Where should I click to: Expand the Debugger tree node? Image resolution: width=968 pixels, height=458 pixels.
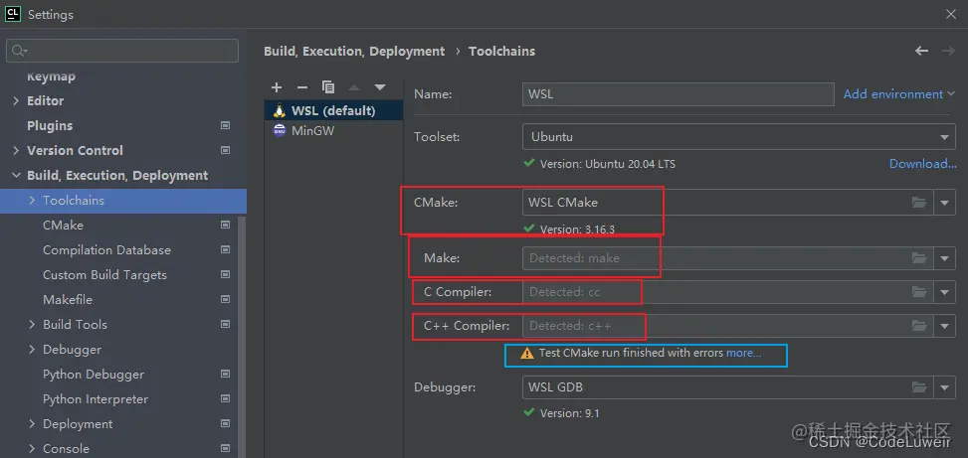click(32, 350)
